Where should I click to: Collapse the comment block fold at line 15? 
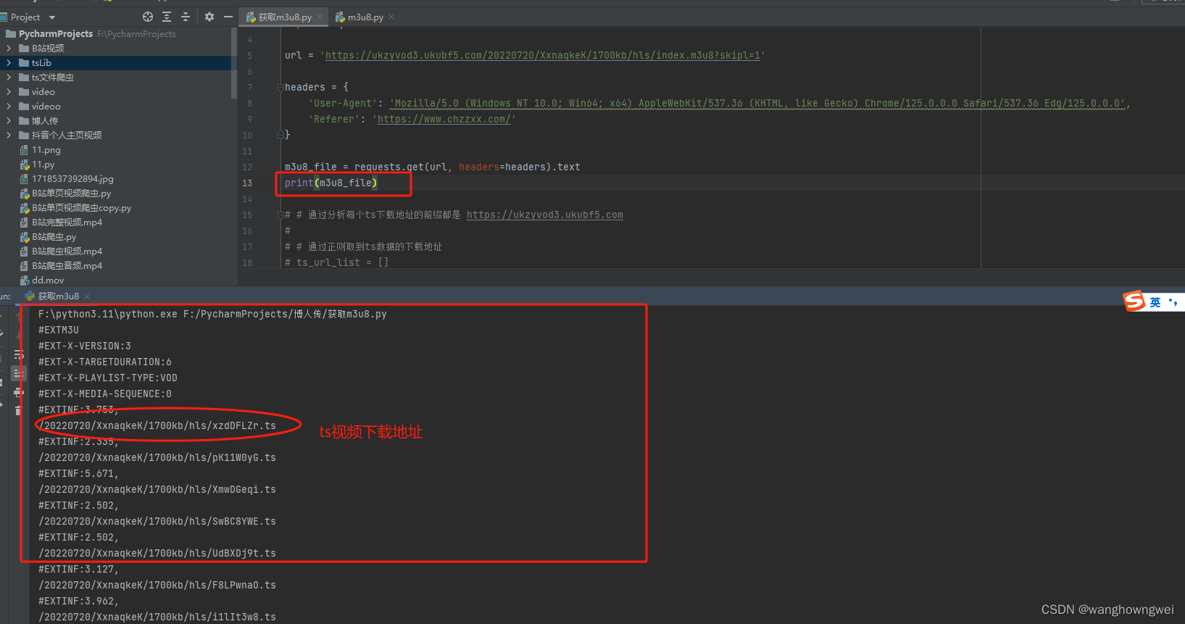tap(280, 215)
